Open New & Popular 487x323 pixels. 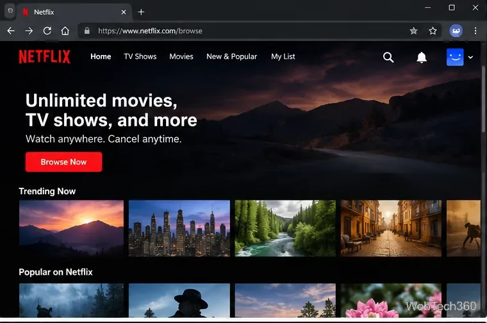click(x=232, y=56)
